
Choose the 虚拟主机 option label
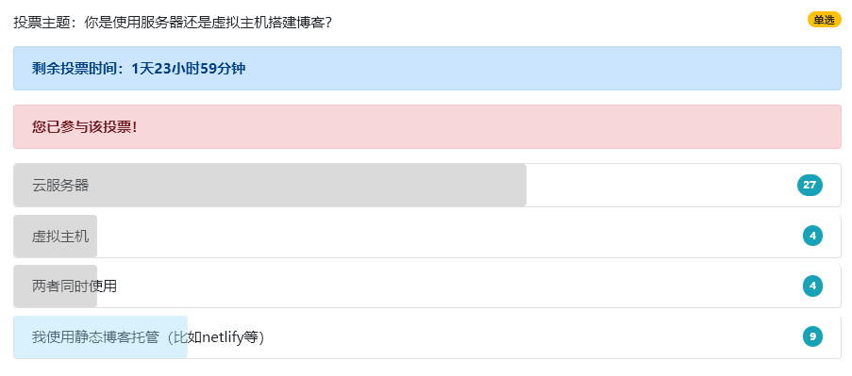click(60, 236)
